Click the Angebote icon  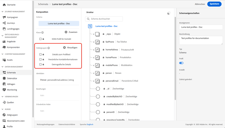(x=4, y=42)
